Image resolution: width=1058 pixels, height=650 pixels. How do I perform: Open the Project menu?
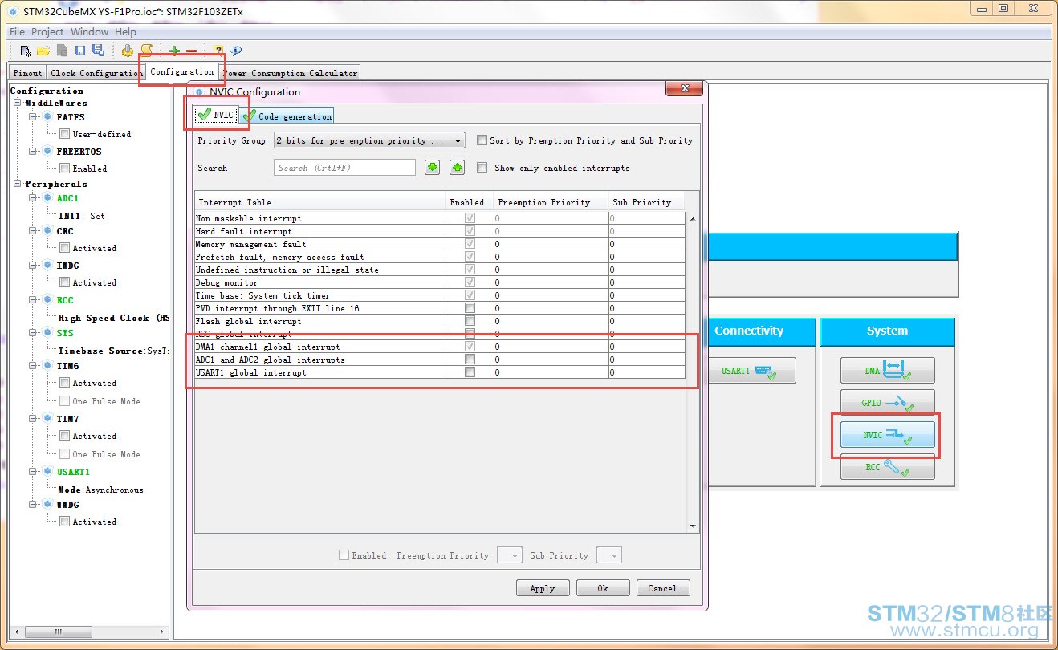(x=47, y=32)
